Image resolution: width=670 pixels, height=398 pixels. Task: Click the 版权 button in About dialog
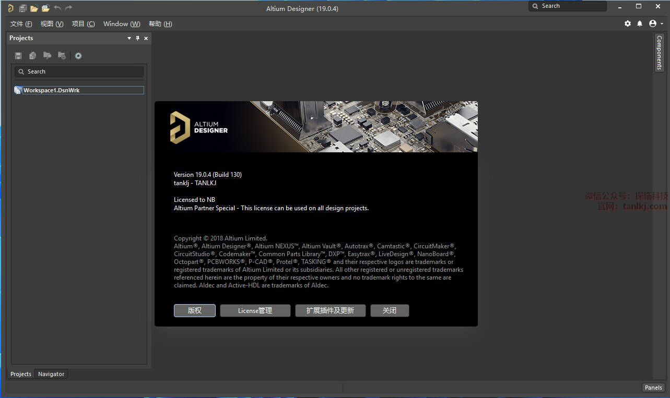point(195,310)
